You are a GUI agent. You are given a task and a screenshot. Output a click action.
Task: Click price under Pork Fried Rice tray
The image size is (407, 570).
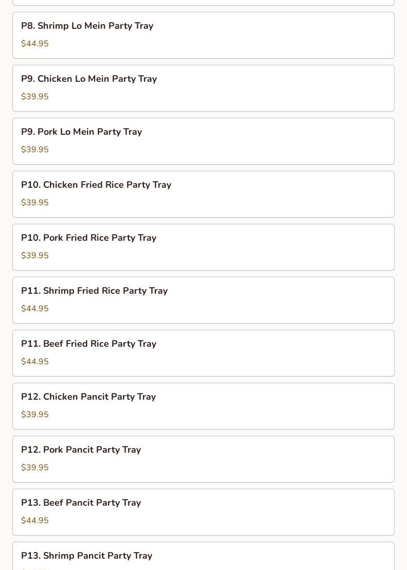(x=35, y=256)
